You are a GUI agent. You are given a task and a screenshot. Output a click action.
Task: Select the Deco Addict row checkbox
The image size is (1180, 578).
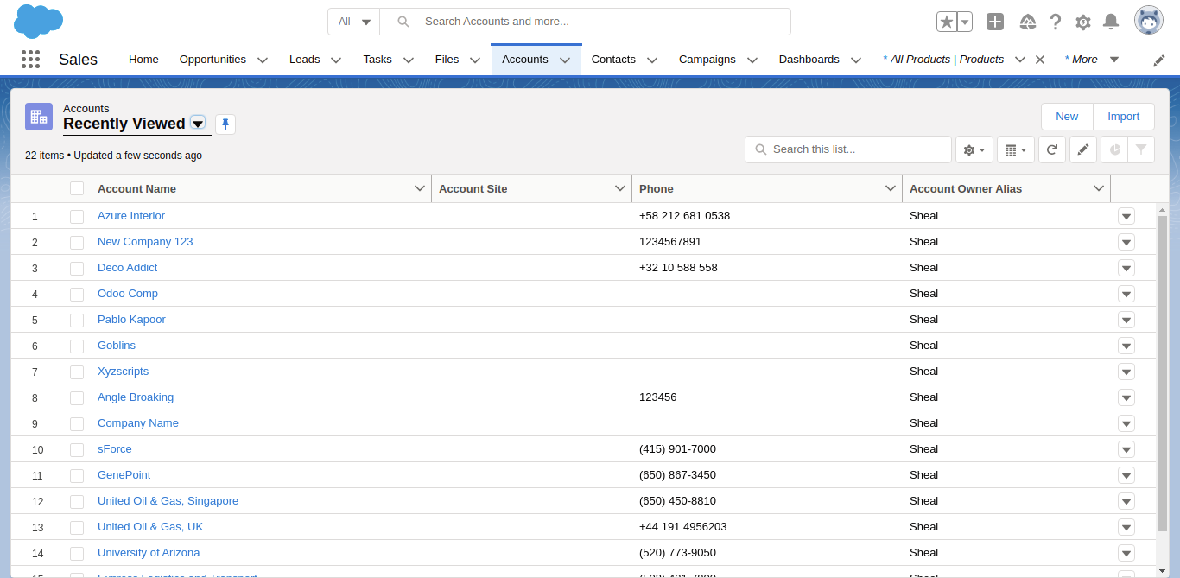point(77,268)
